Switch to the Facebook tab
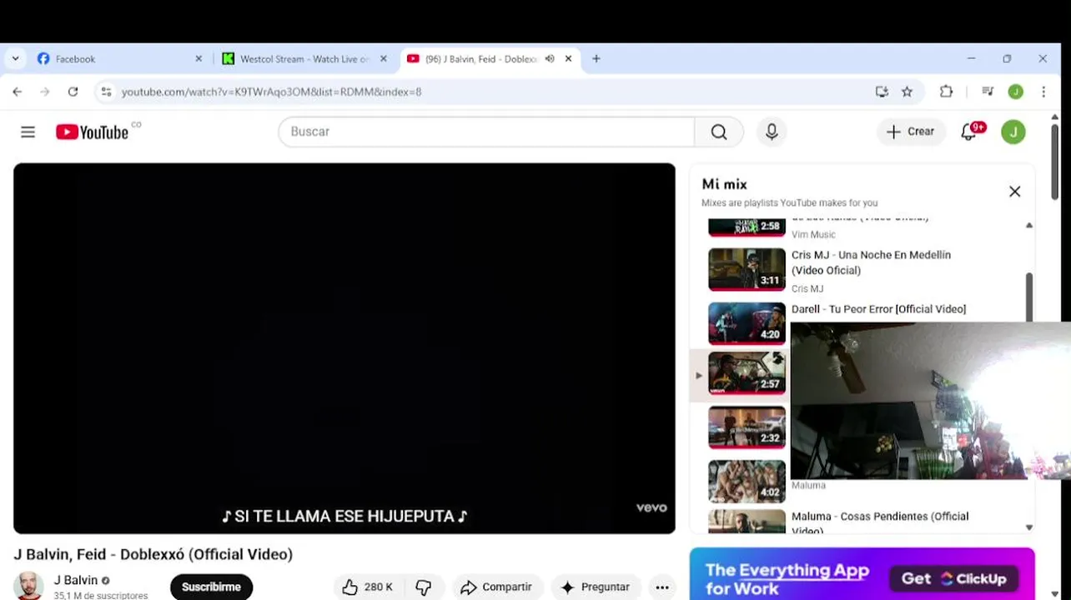Viewport: 1071px width, 600px height. pyautogui.click(x=117, y=59)
